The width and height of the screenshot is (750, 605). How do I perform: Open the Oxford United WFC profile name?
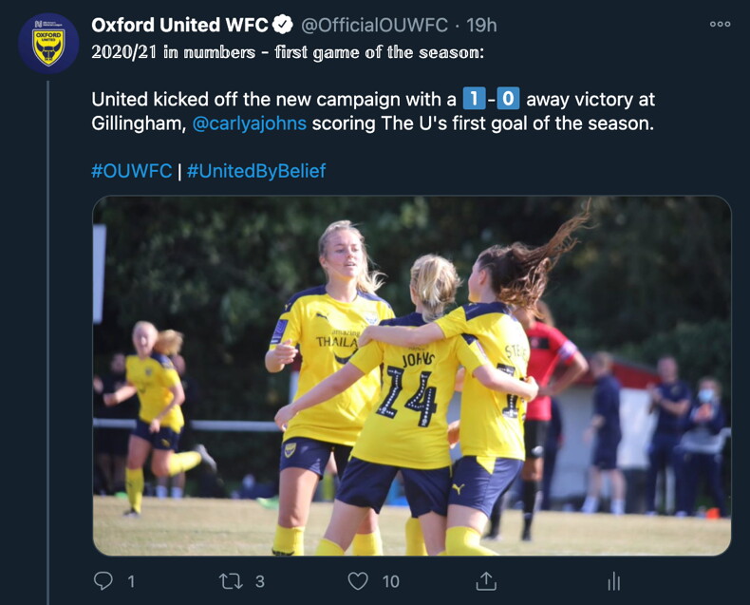click(x=179, y=25)
